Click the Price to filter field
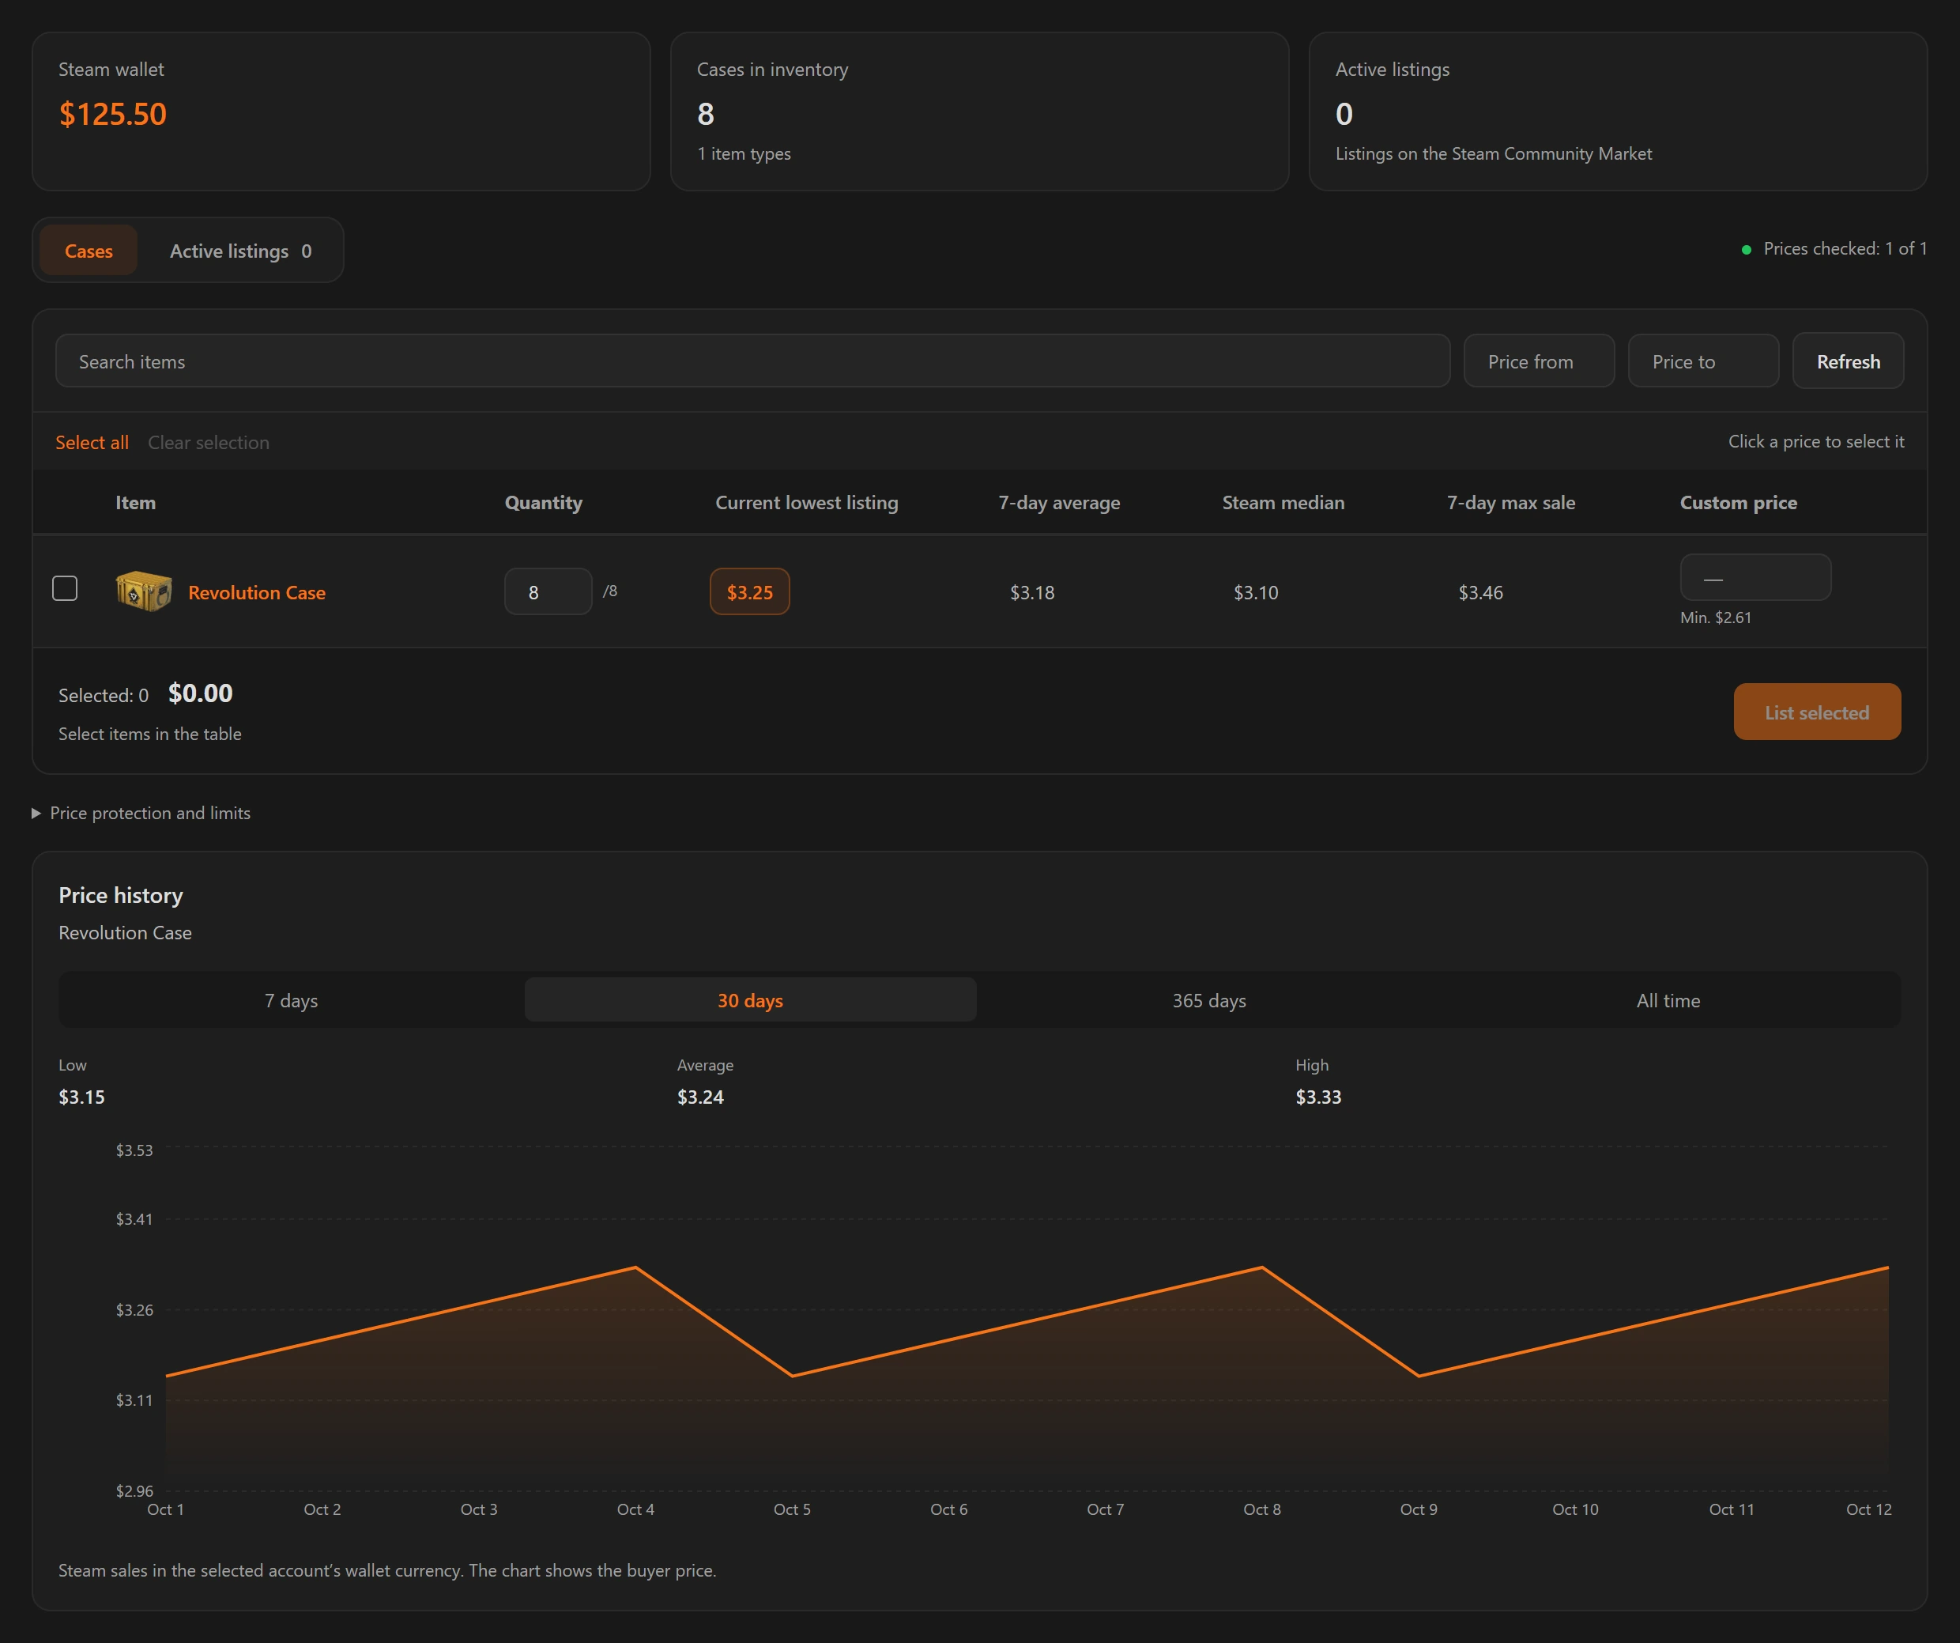This screenshot has height=1643, width=1960. [1703, 361]
